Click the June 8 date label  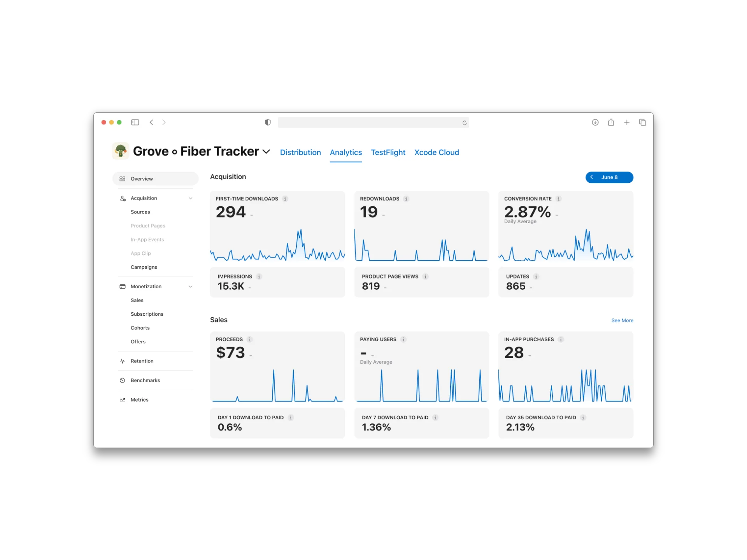(609, 177)
